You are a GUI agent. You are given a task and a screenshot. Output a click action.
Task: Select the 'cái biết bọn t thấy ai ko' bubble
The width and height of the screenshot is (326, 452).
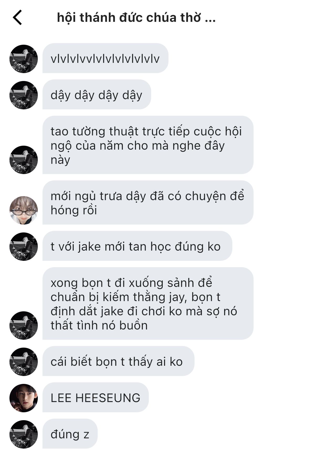118,361
